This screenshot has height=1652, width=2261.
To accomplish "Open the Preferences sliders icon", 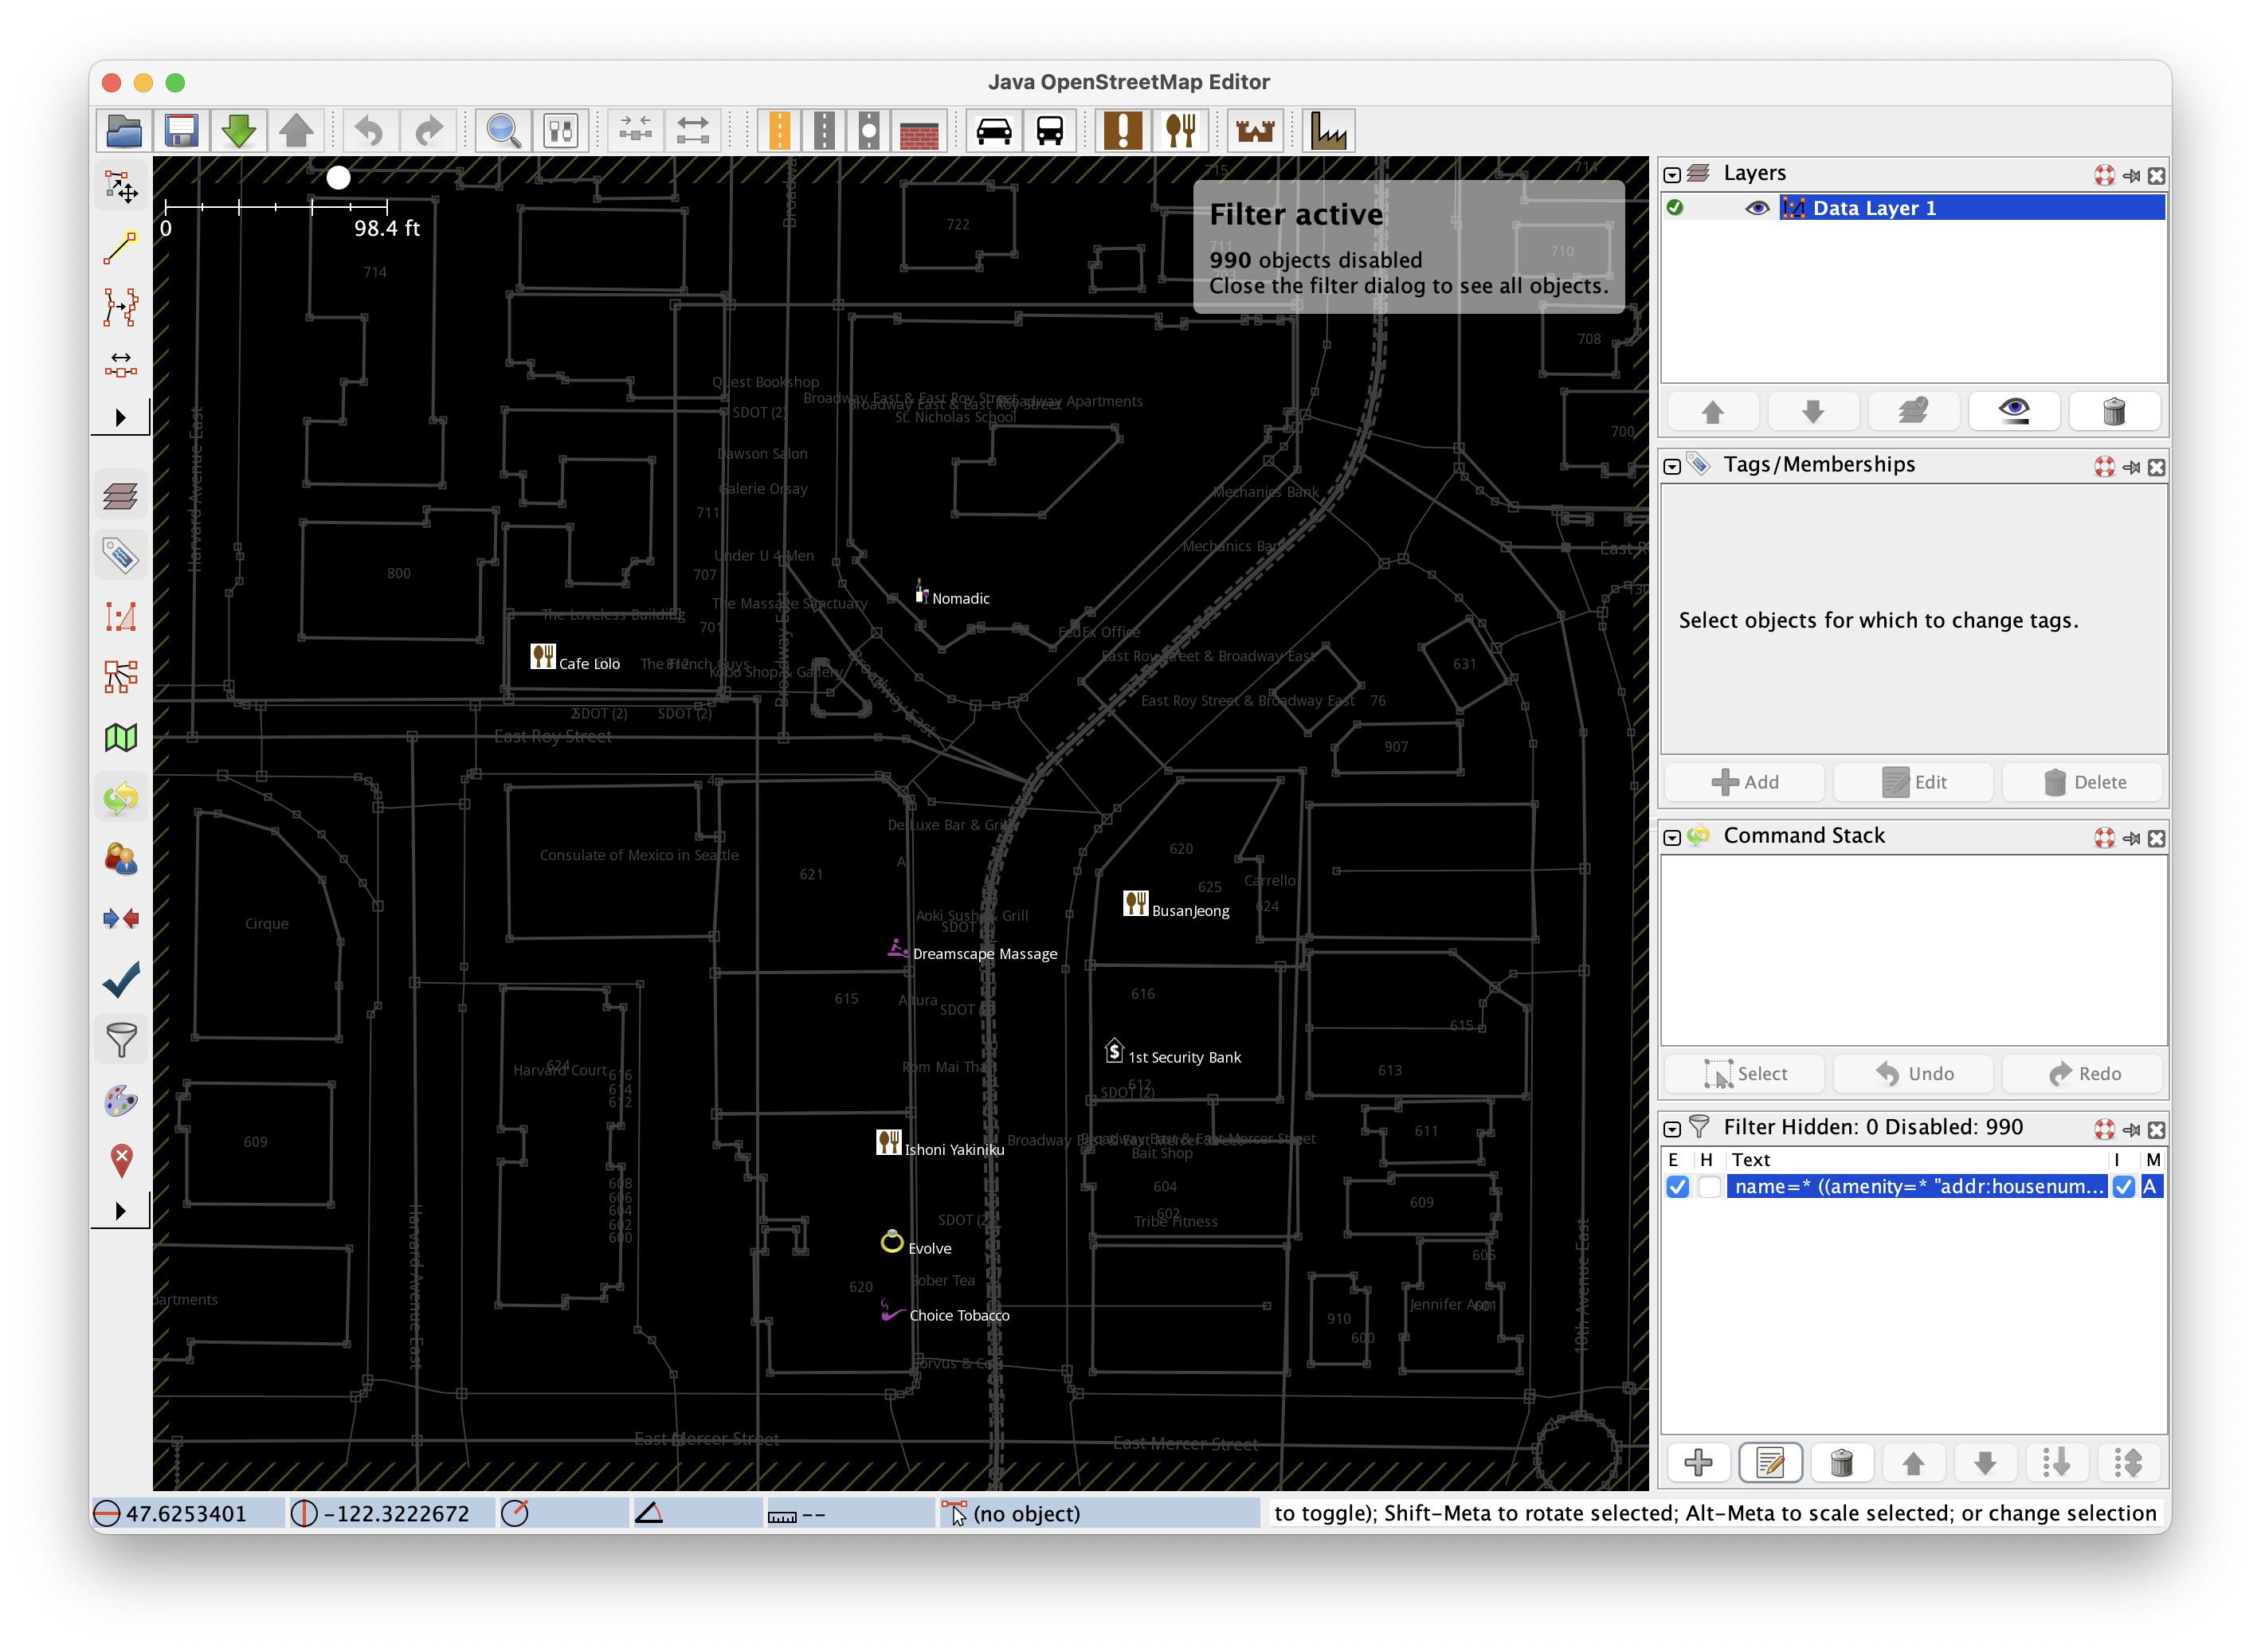I will [560, 131].
